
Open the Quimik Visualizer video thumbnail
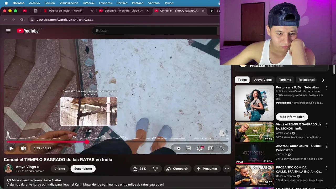254,154
